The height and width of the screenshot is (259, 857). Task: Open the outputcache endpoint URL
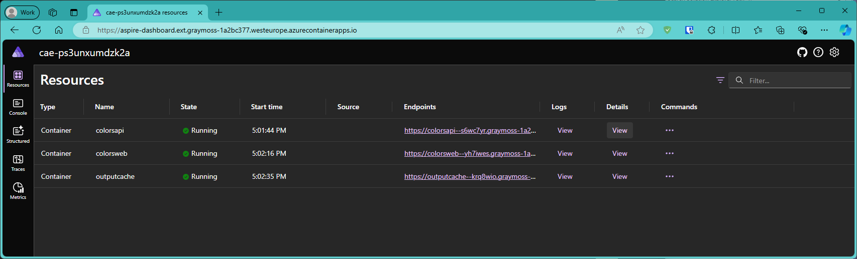coord(470,176)
